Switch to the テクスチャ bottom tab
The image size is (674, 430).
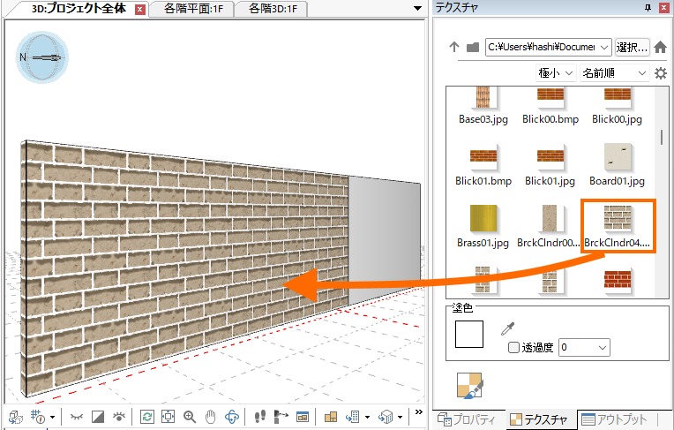click(x=539, y=419)
